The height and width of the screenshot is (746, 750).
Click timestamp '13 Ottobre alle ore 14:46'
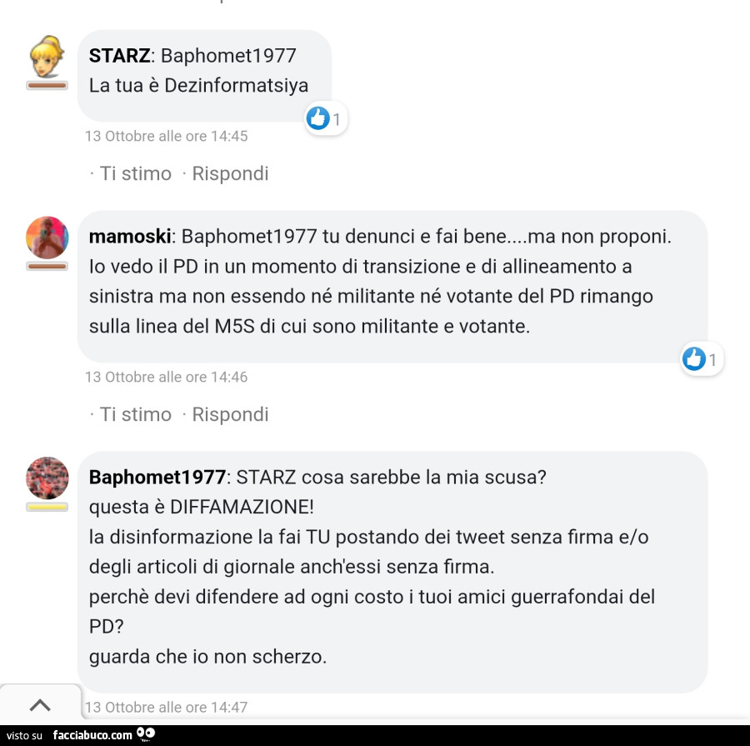(x=167, y=377)
